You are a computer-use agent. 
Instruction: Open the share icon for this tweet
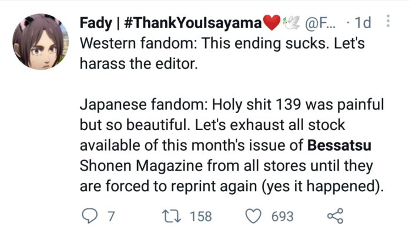(x=336, y=216)
